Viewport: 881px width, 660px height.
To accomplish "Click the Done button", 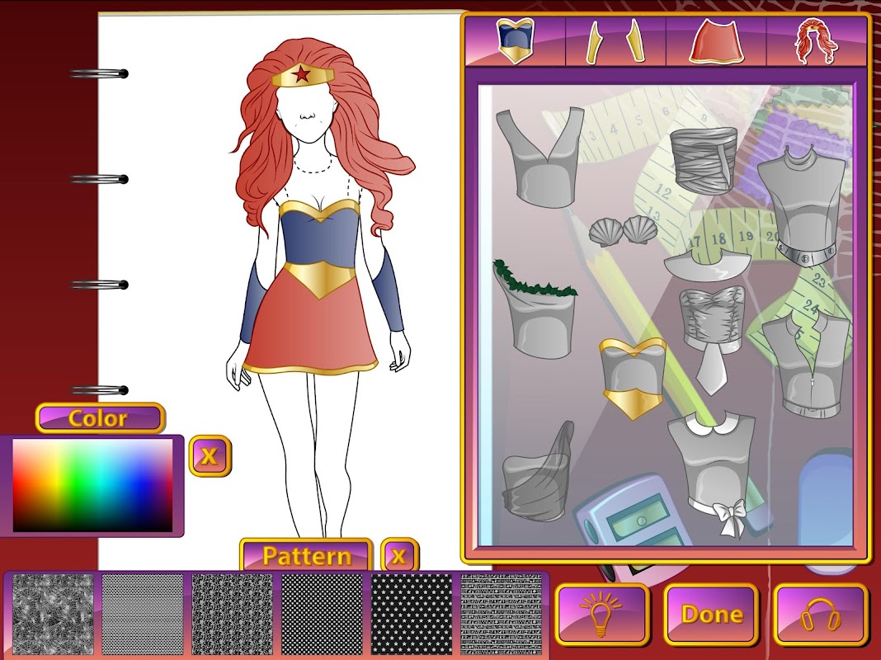I will point(711,615).
